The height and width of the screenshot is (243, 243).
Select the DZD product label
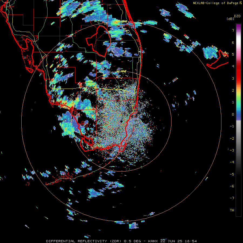pos(237,16)
